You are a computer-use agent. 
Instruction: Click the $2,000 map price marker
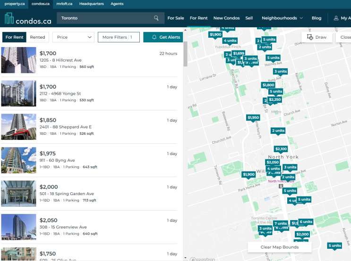pos(302,234)
